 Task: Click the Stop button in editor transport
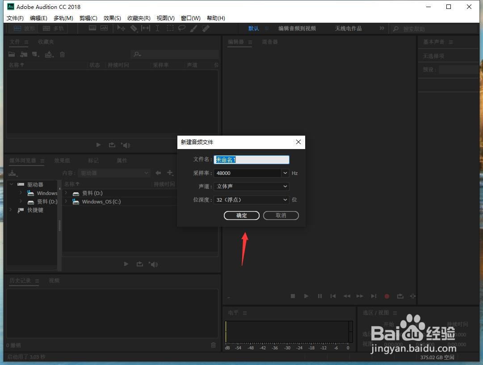pos(293,296)
